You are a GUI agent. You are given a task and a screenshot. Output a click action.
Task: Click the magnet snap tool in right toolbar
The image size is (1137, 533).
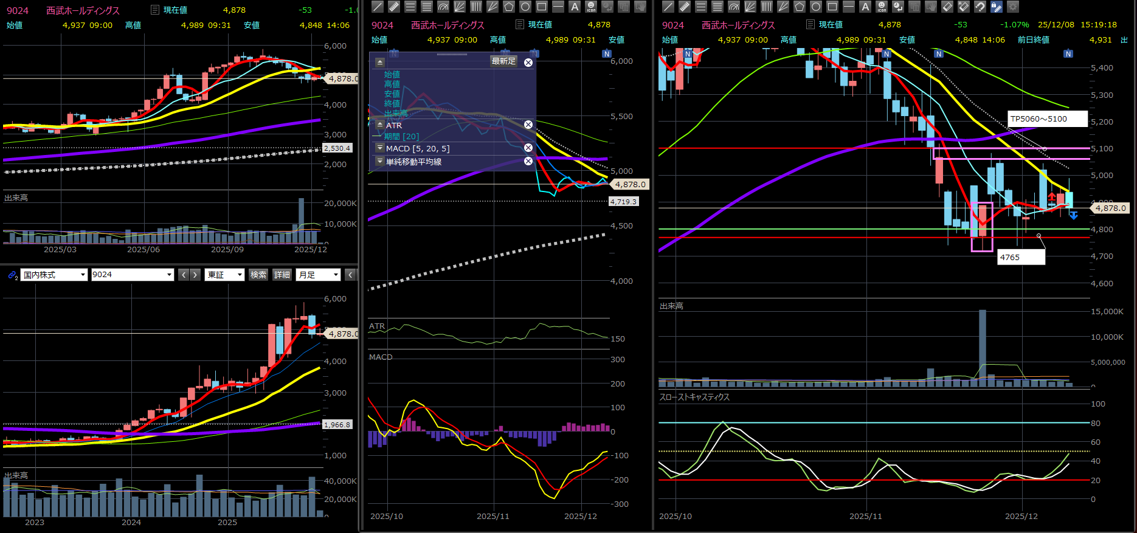980,7
